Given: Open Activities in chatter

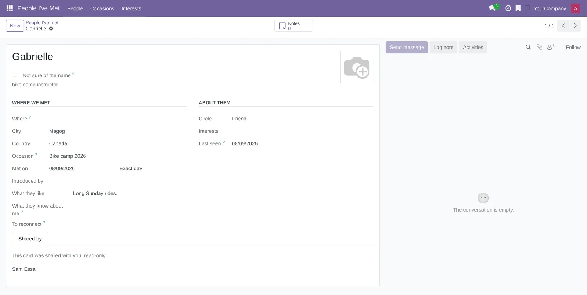Looking at the screenshot, I should click(x=473, y=47).
